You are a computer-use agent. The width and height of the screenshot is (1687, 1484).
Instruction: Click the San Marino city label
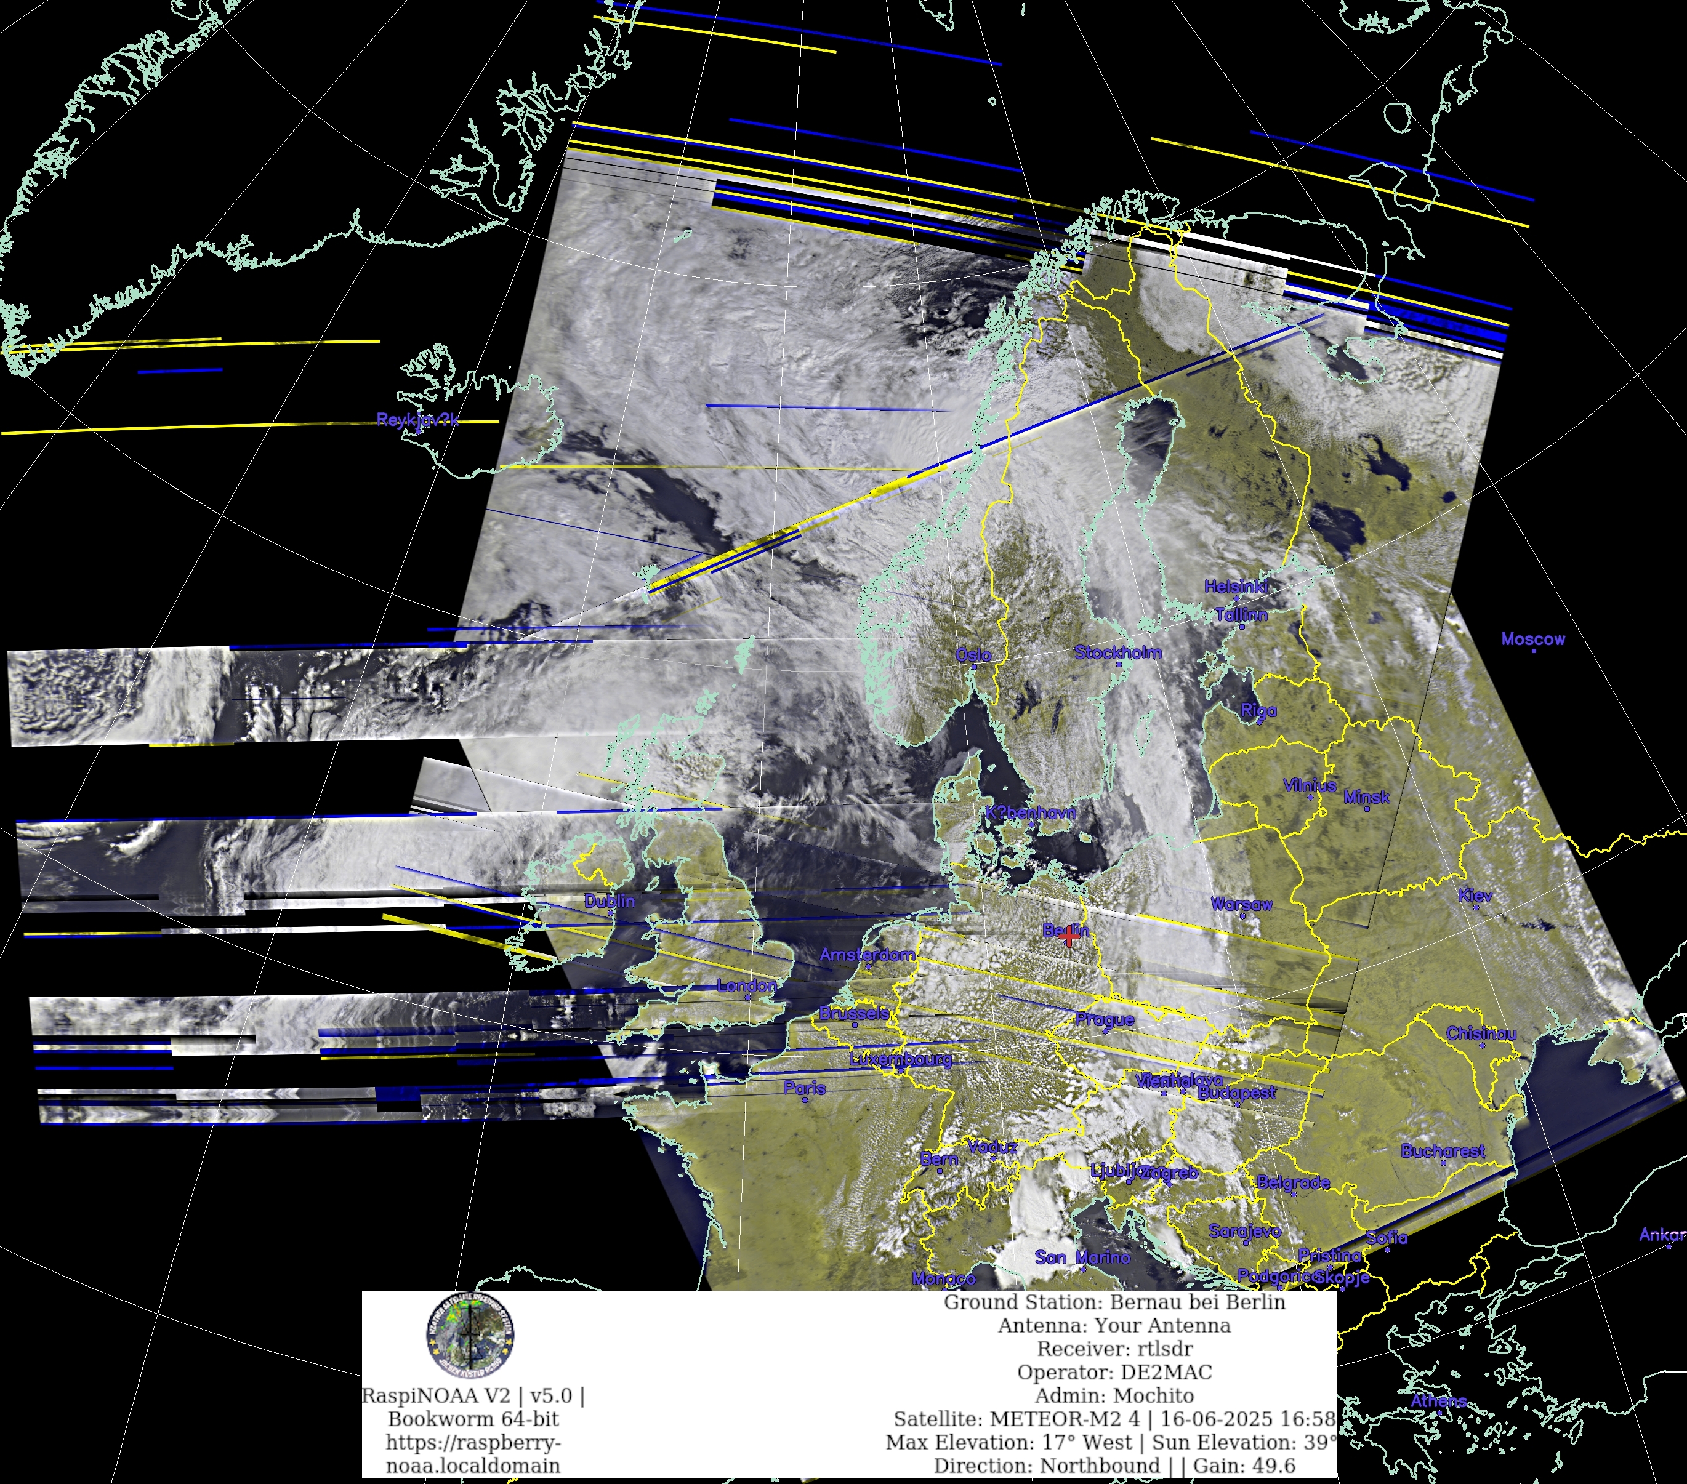point(1082,1257)
